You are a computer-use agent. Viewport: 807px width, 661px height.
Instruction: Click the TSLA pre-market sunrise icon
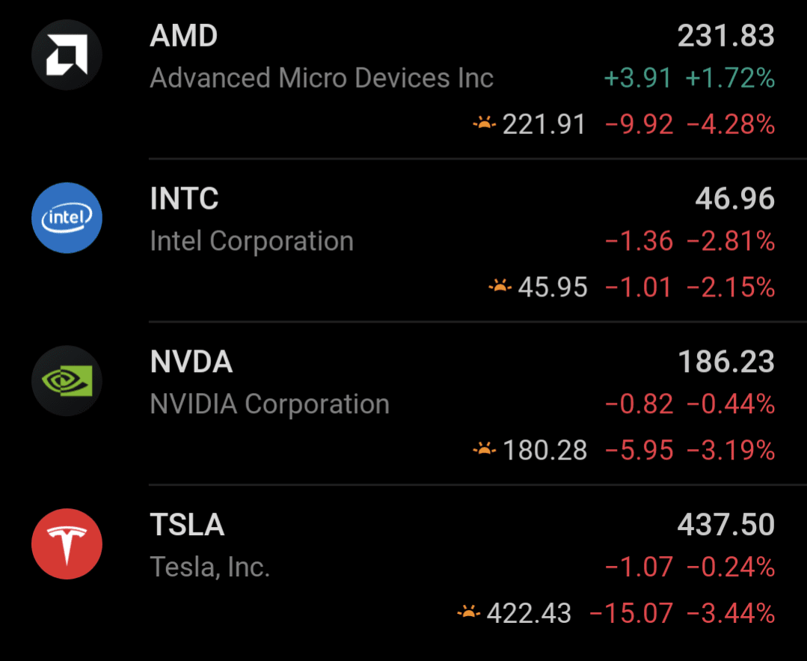469,612
